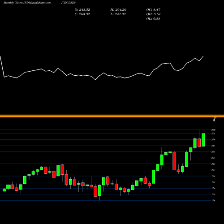Click the latest green candlestick reaching 264
Viewport: 224px width, 224px height.
click(x=203, y=140)
